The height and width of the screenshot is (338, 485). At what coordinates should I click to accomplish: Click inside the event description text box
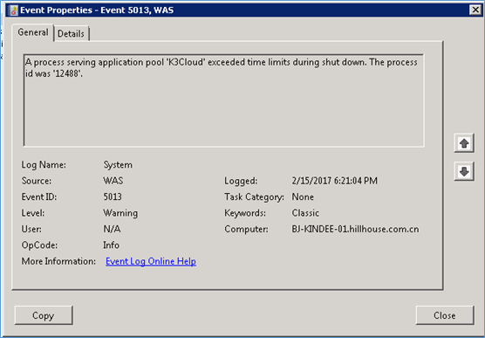click(223, 100)
